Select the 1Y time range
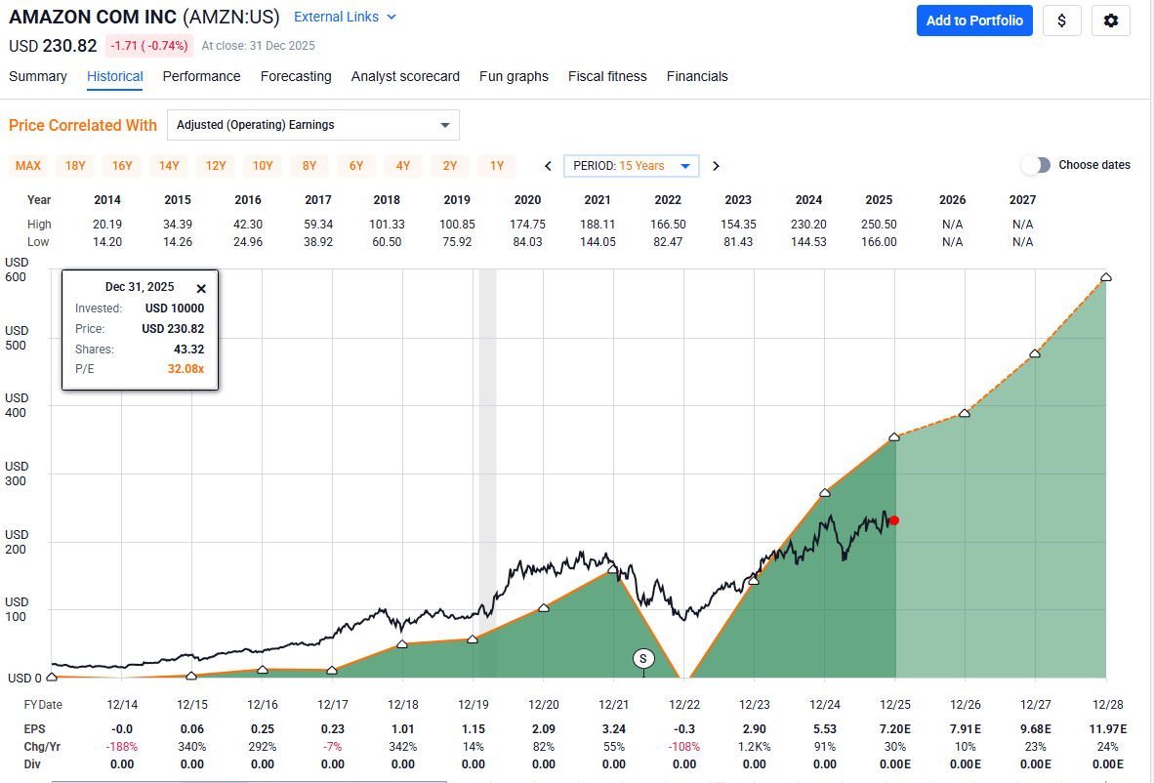Screen dimensions: 1154x783 click(x=496, y=166)
